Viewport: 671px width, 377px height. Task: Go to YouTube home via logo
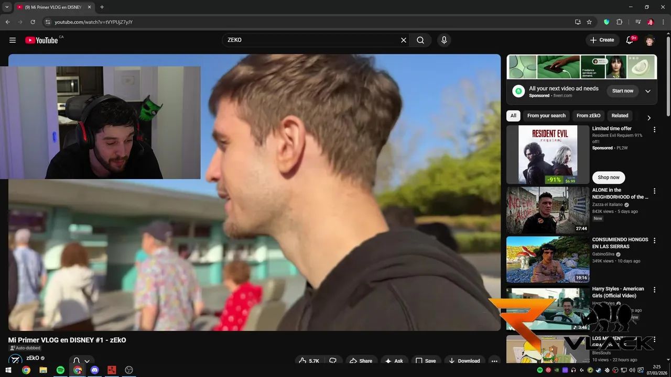41,40
